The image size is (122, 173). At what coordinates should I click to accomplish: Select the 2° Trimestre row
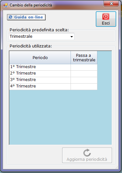point(40,74)
